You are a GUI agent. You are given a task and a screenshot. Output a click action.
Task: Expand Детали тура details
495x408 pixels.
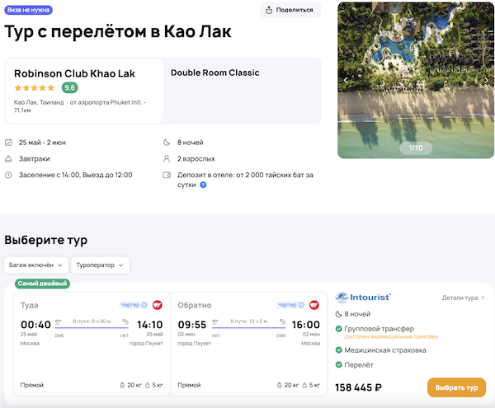(463, 298)
